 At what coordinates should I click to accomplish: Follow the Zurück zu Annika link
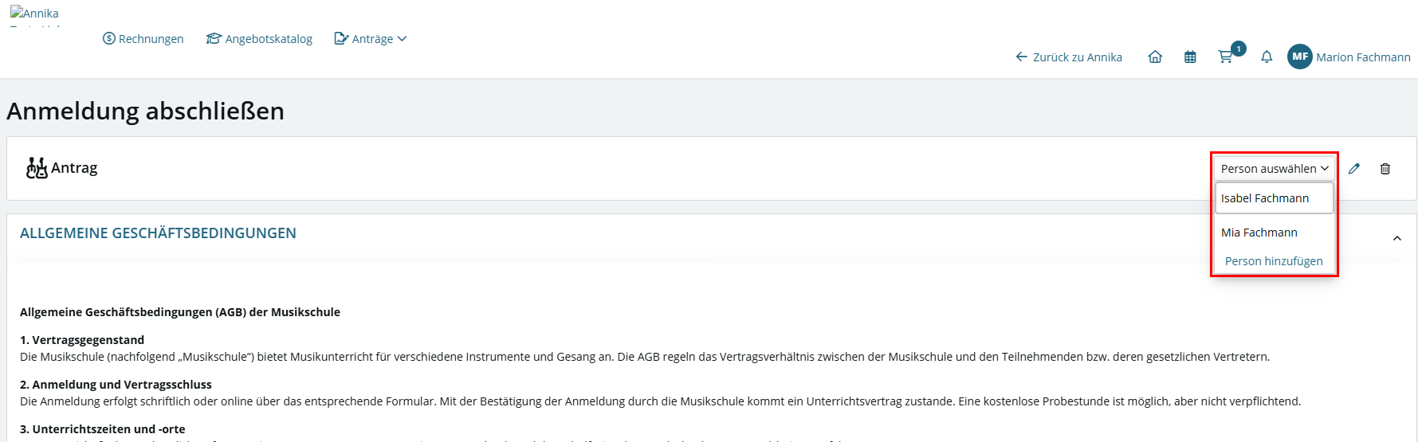pyautogui.click(x=1069, y=57)
